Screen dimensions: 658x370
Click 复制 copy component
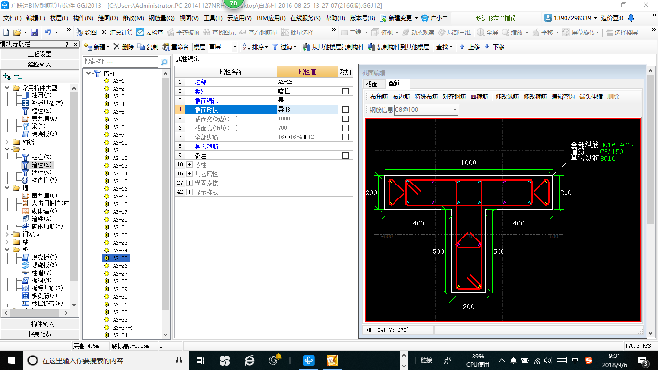pos(148,47)
